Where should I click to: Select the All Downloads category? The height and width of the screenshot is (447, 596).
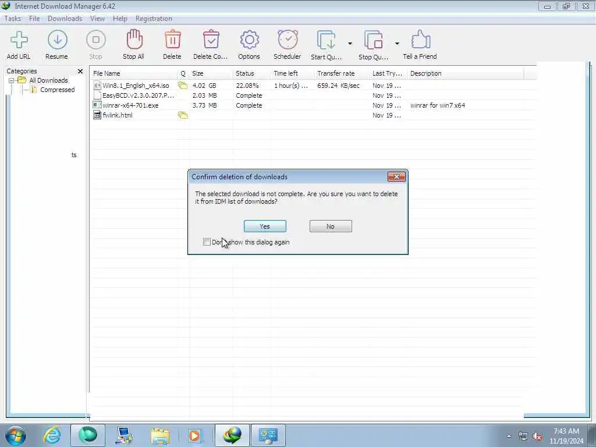click(x=48, y=80)
